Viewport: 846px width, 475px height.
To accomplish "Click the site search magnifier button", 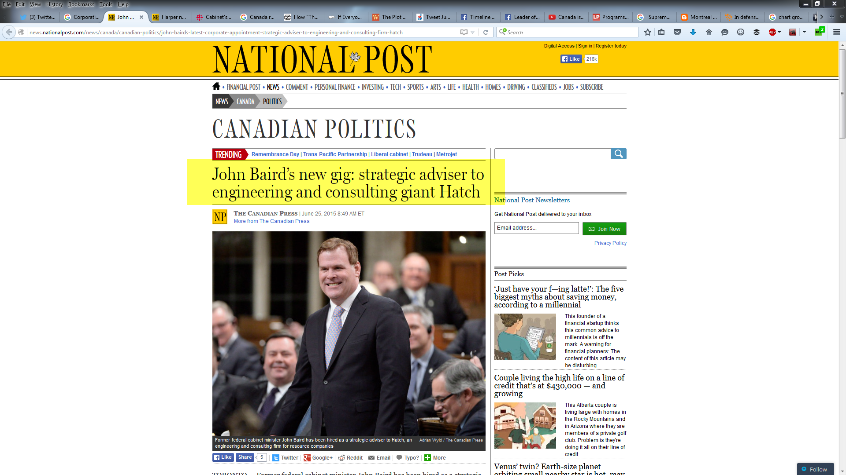I will coord(618,153).
